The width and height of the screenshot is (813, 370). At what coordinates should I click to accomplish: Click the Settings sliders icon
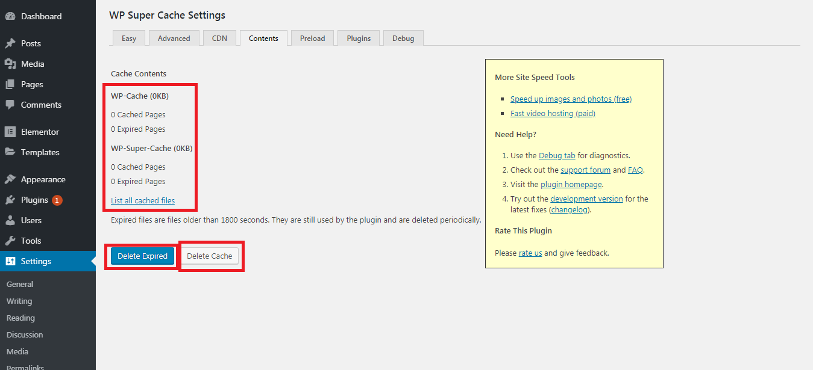(10, 261)
